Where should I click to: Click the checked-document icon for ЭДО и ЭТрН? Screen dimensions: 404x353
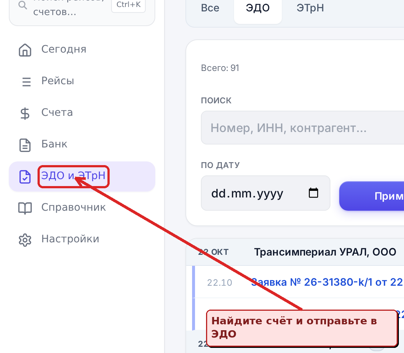[25, 177]
